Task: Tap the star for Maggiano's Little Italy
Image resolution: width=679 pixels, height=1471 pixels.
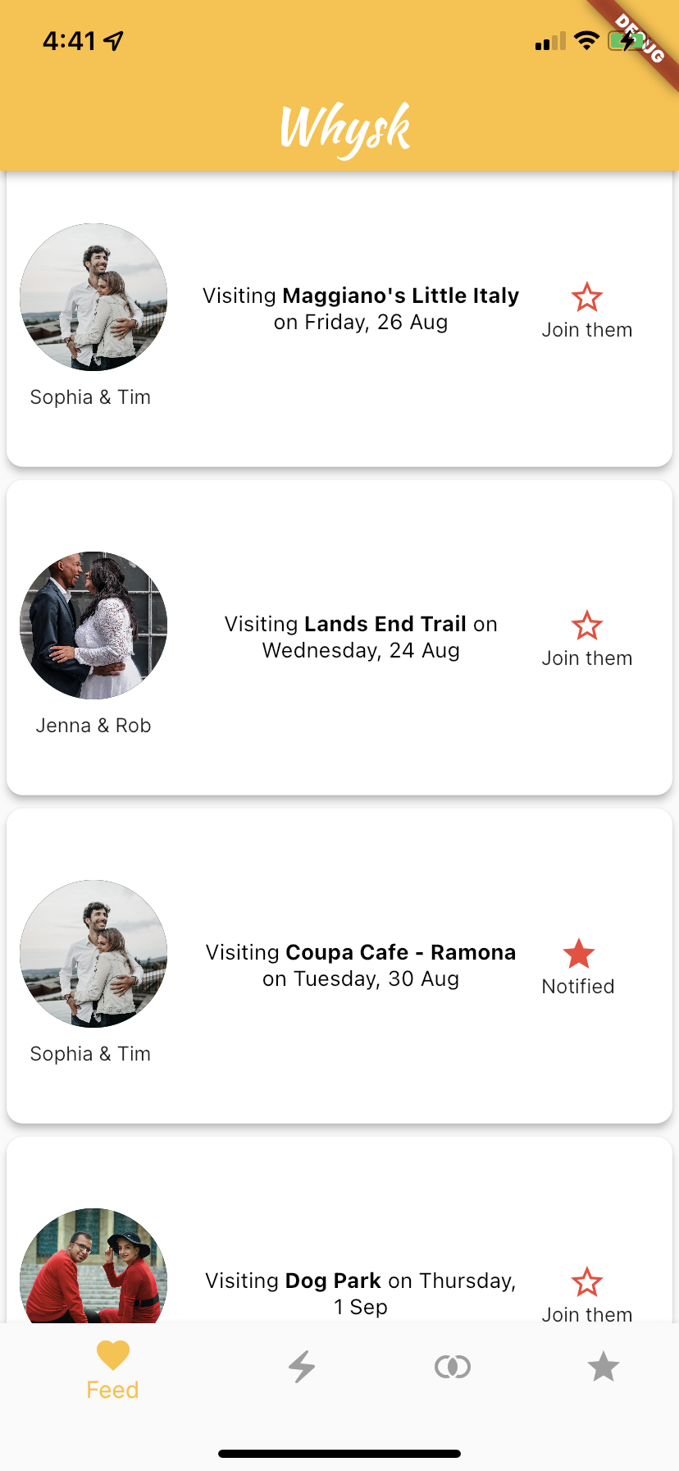Action: (587, 297)
